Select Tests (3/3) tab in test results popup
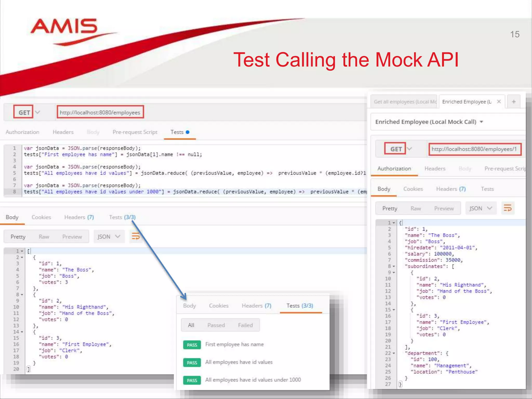This screenshot has height=399, width=532. [300, 306]
